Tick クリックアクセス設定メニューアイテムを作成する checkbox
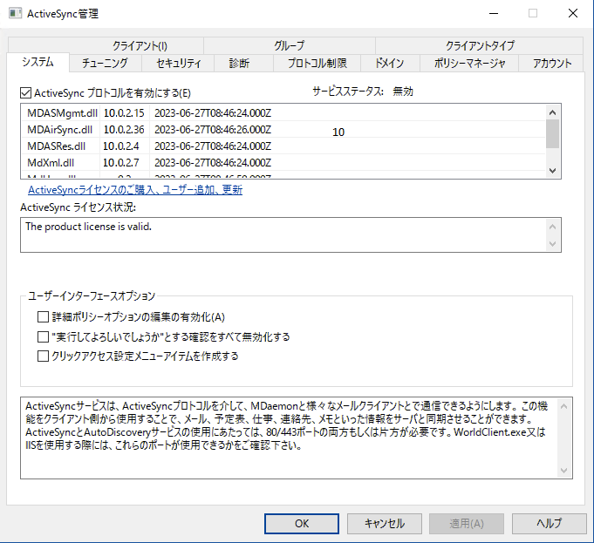Screen dimensions: 594x543 tap(43, 356)
